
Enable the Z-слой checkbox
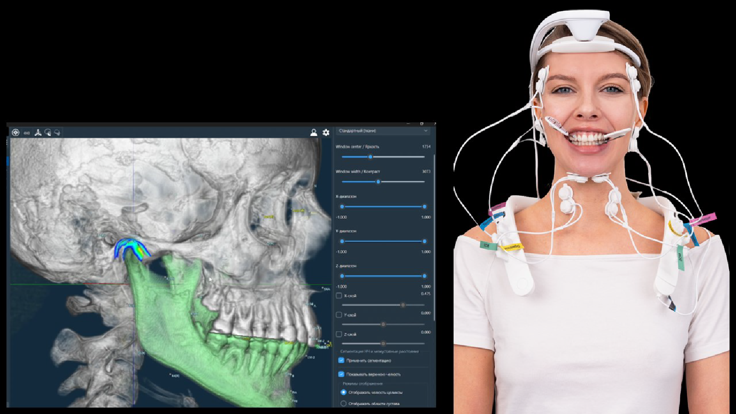(x=339, y=334)
